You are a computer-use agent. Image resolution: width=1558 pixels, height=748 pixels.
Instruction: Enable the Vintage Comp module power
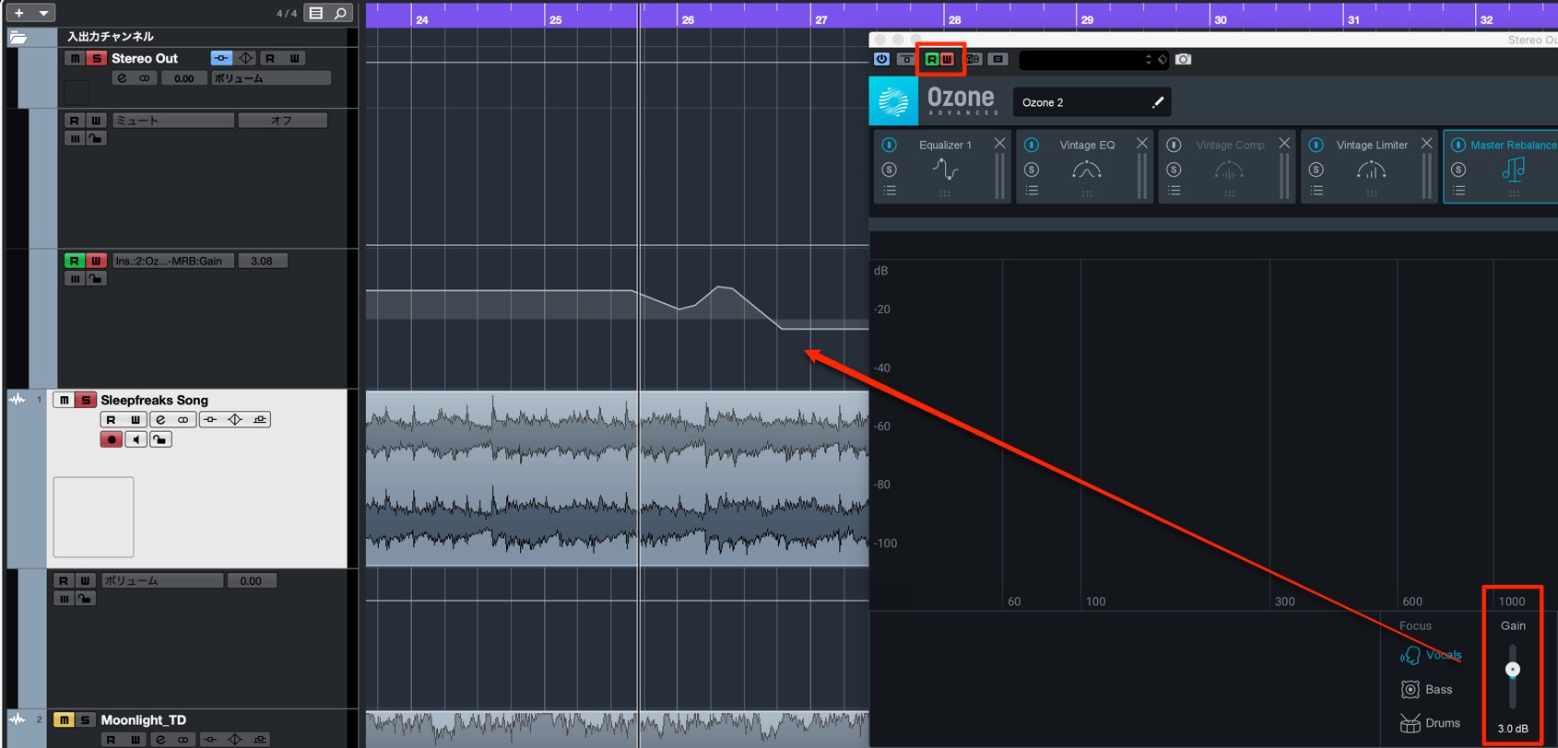(1174, 145)
